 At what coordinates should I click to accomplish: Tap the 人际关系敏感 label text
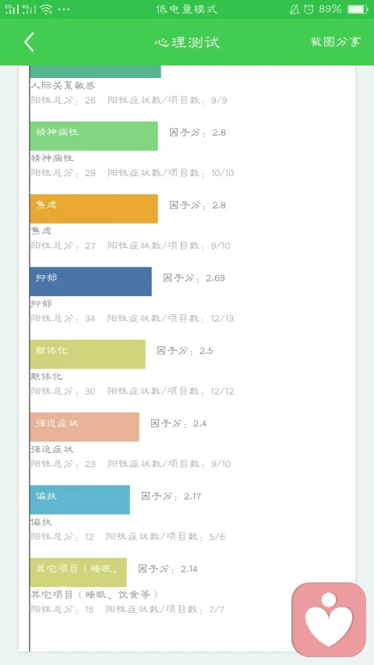[63, 85]
